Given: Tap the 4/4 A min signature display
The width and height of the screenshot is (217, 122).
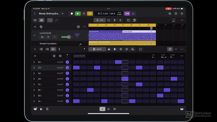Looking at the screenshot, I should 119,14.
